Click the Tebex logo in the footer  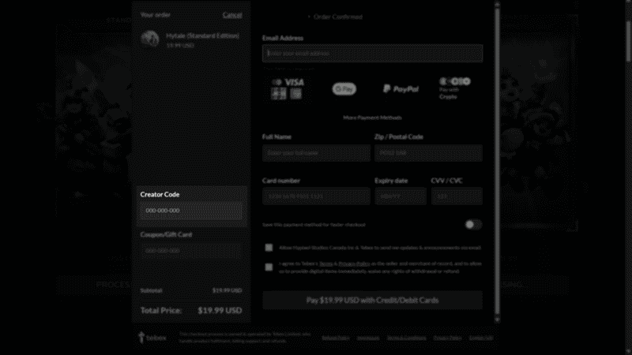(x=152, y=338)
